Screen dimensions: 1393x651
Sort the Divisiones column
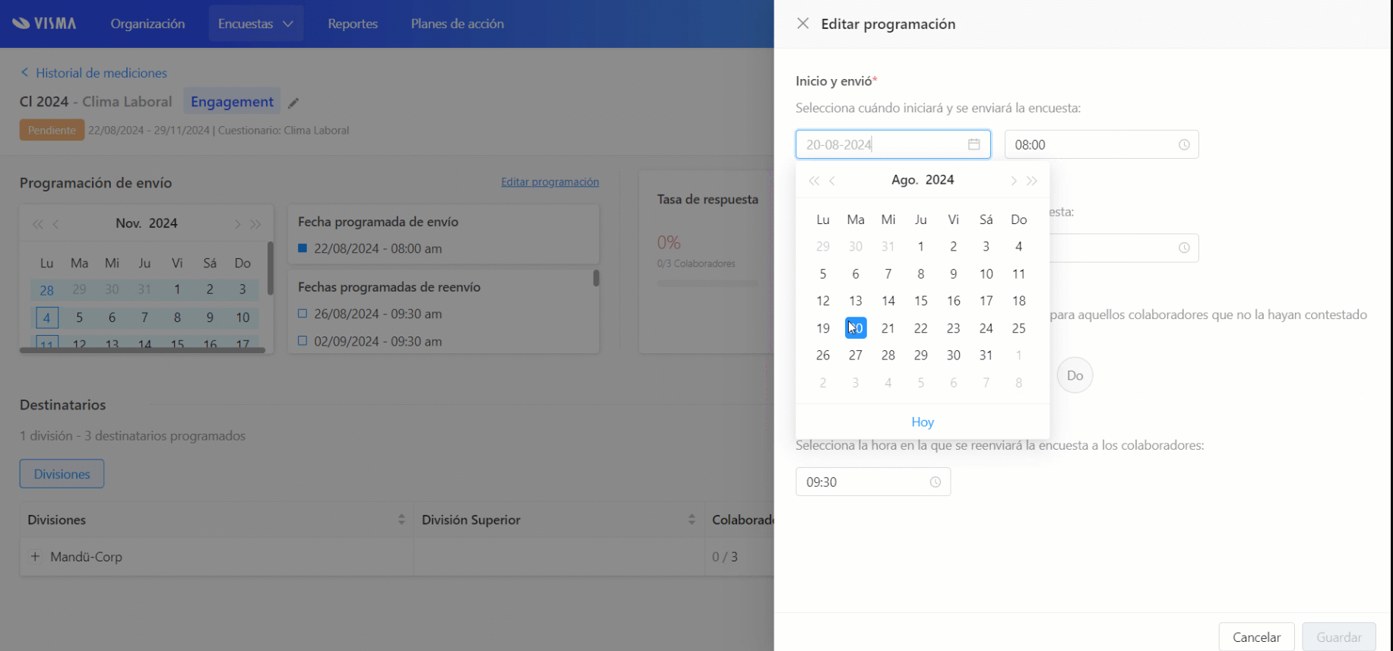click(401, 520)
